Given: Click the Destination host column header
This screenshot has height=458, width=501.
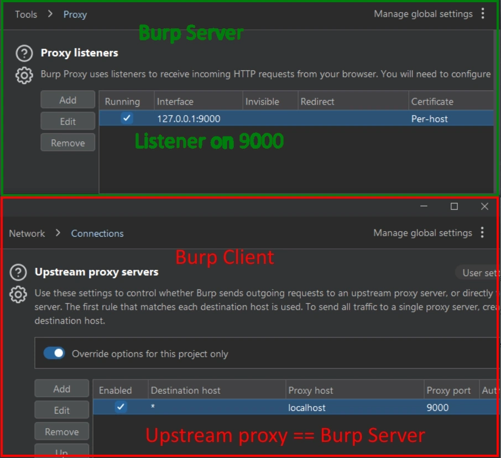Looking at the screenshot, I should (217, 391).
